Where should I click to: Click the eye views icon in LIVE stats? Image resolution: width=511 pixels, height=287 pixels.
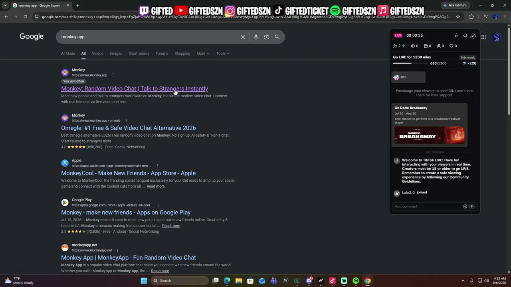413,46
